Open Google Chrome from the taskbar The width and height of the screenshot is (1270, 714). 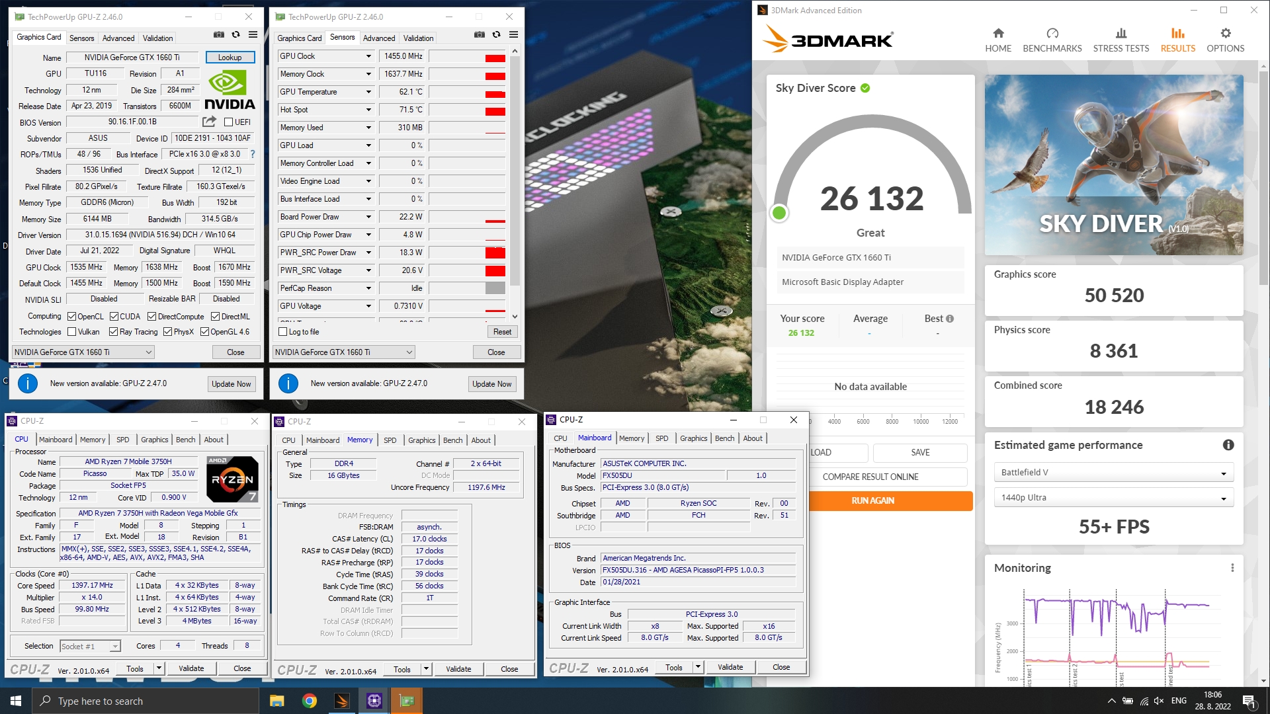[309, 701]
